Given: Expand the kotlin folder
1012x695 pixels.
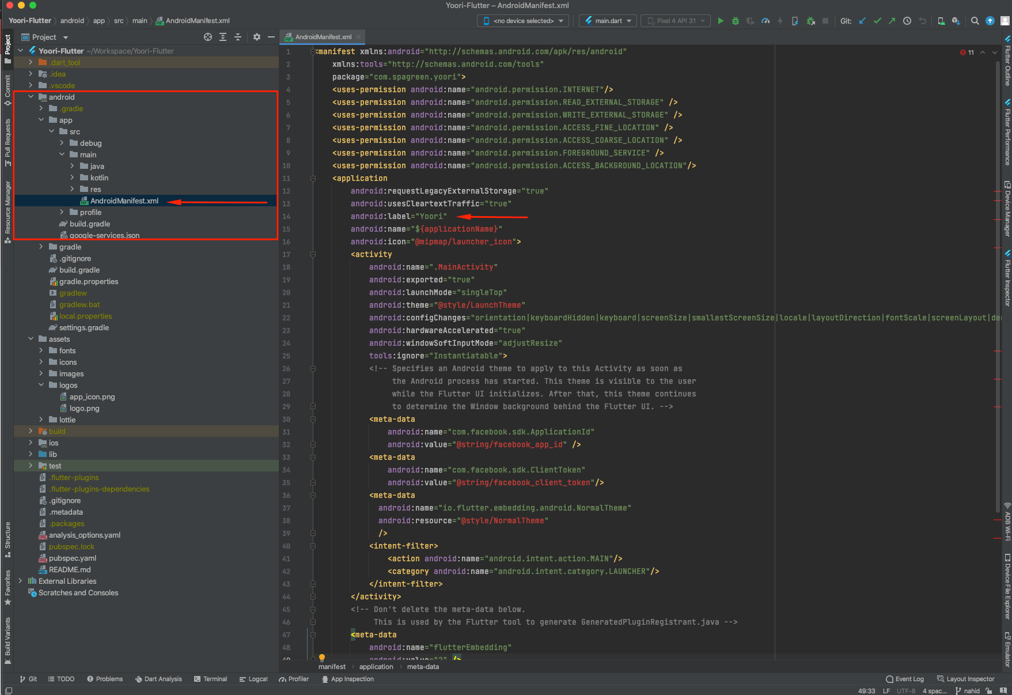Looking at the screenshot, I should click(x=72, y=177).
